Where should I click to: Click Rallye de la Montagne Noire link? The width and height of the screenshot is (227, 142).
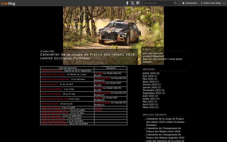55,110
